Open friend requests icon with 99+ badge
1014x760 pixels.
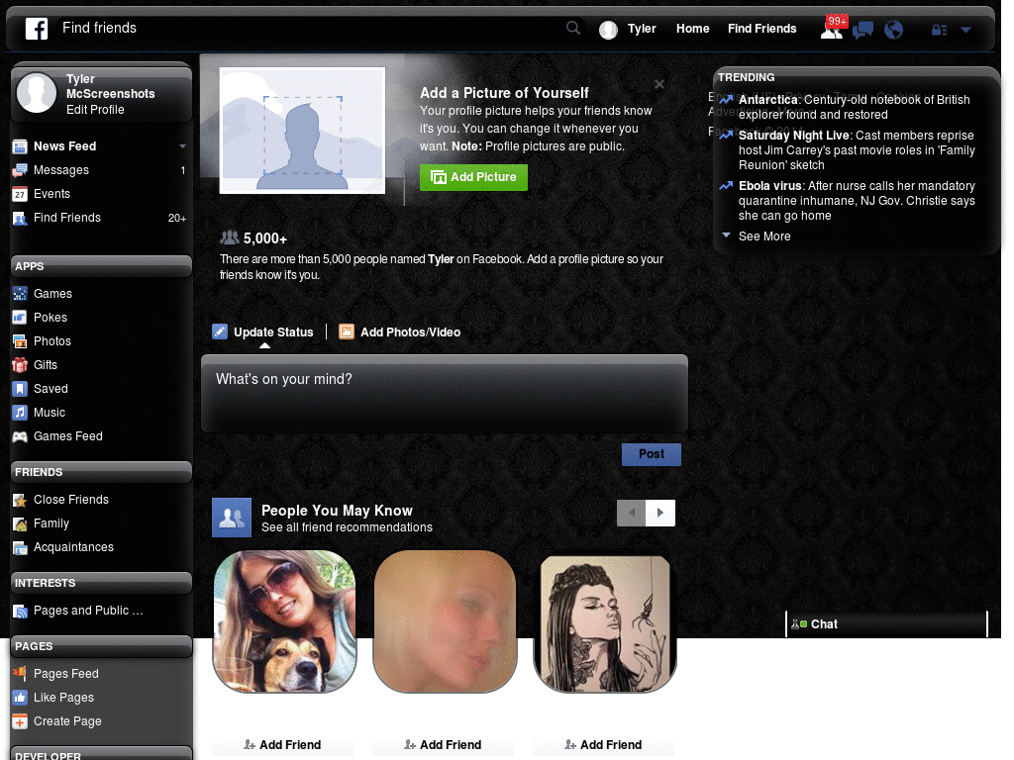pos(832,29)
